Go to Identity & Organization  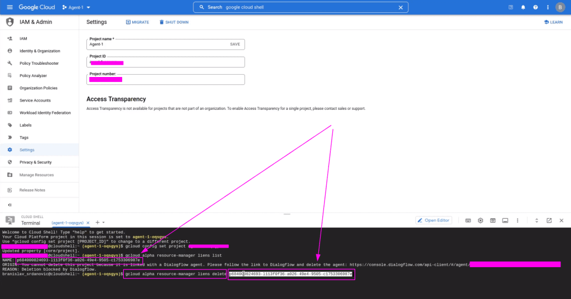point(40,51)
